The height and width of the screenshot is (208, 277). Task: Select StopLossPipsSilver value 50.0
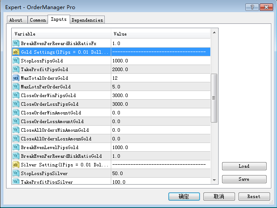[117, 173]
